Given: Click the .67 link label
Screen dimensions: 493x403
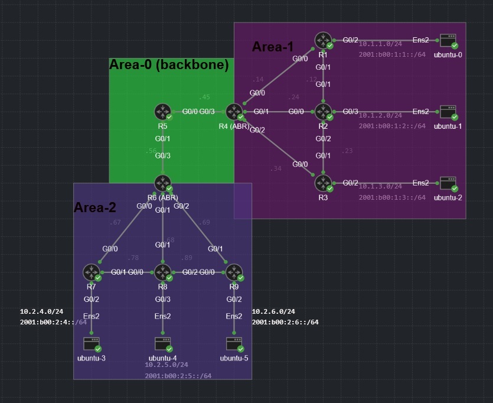Looking at the screenshot, I should (x=115, y=222).
